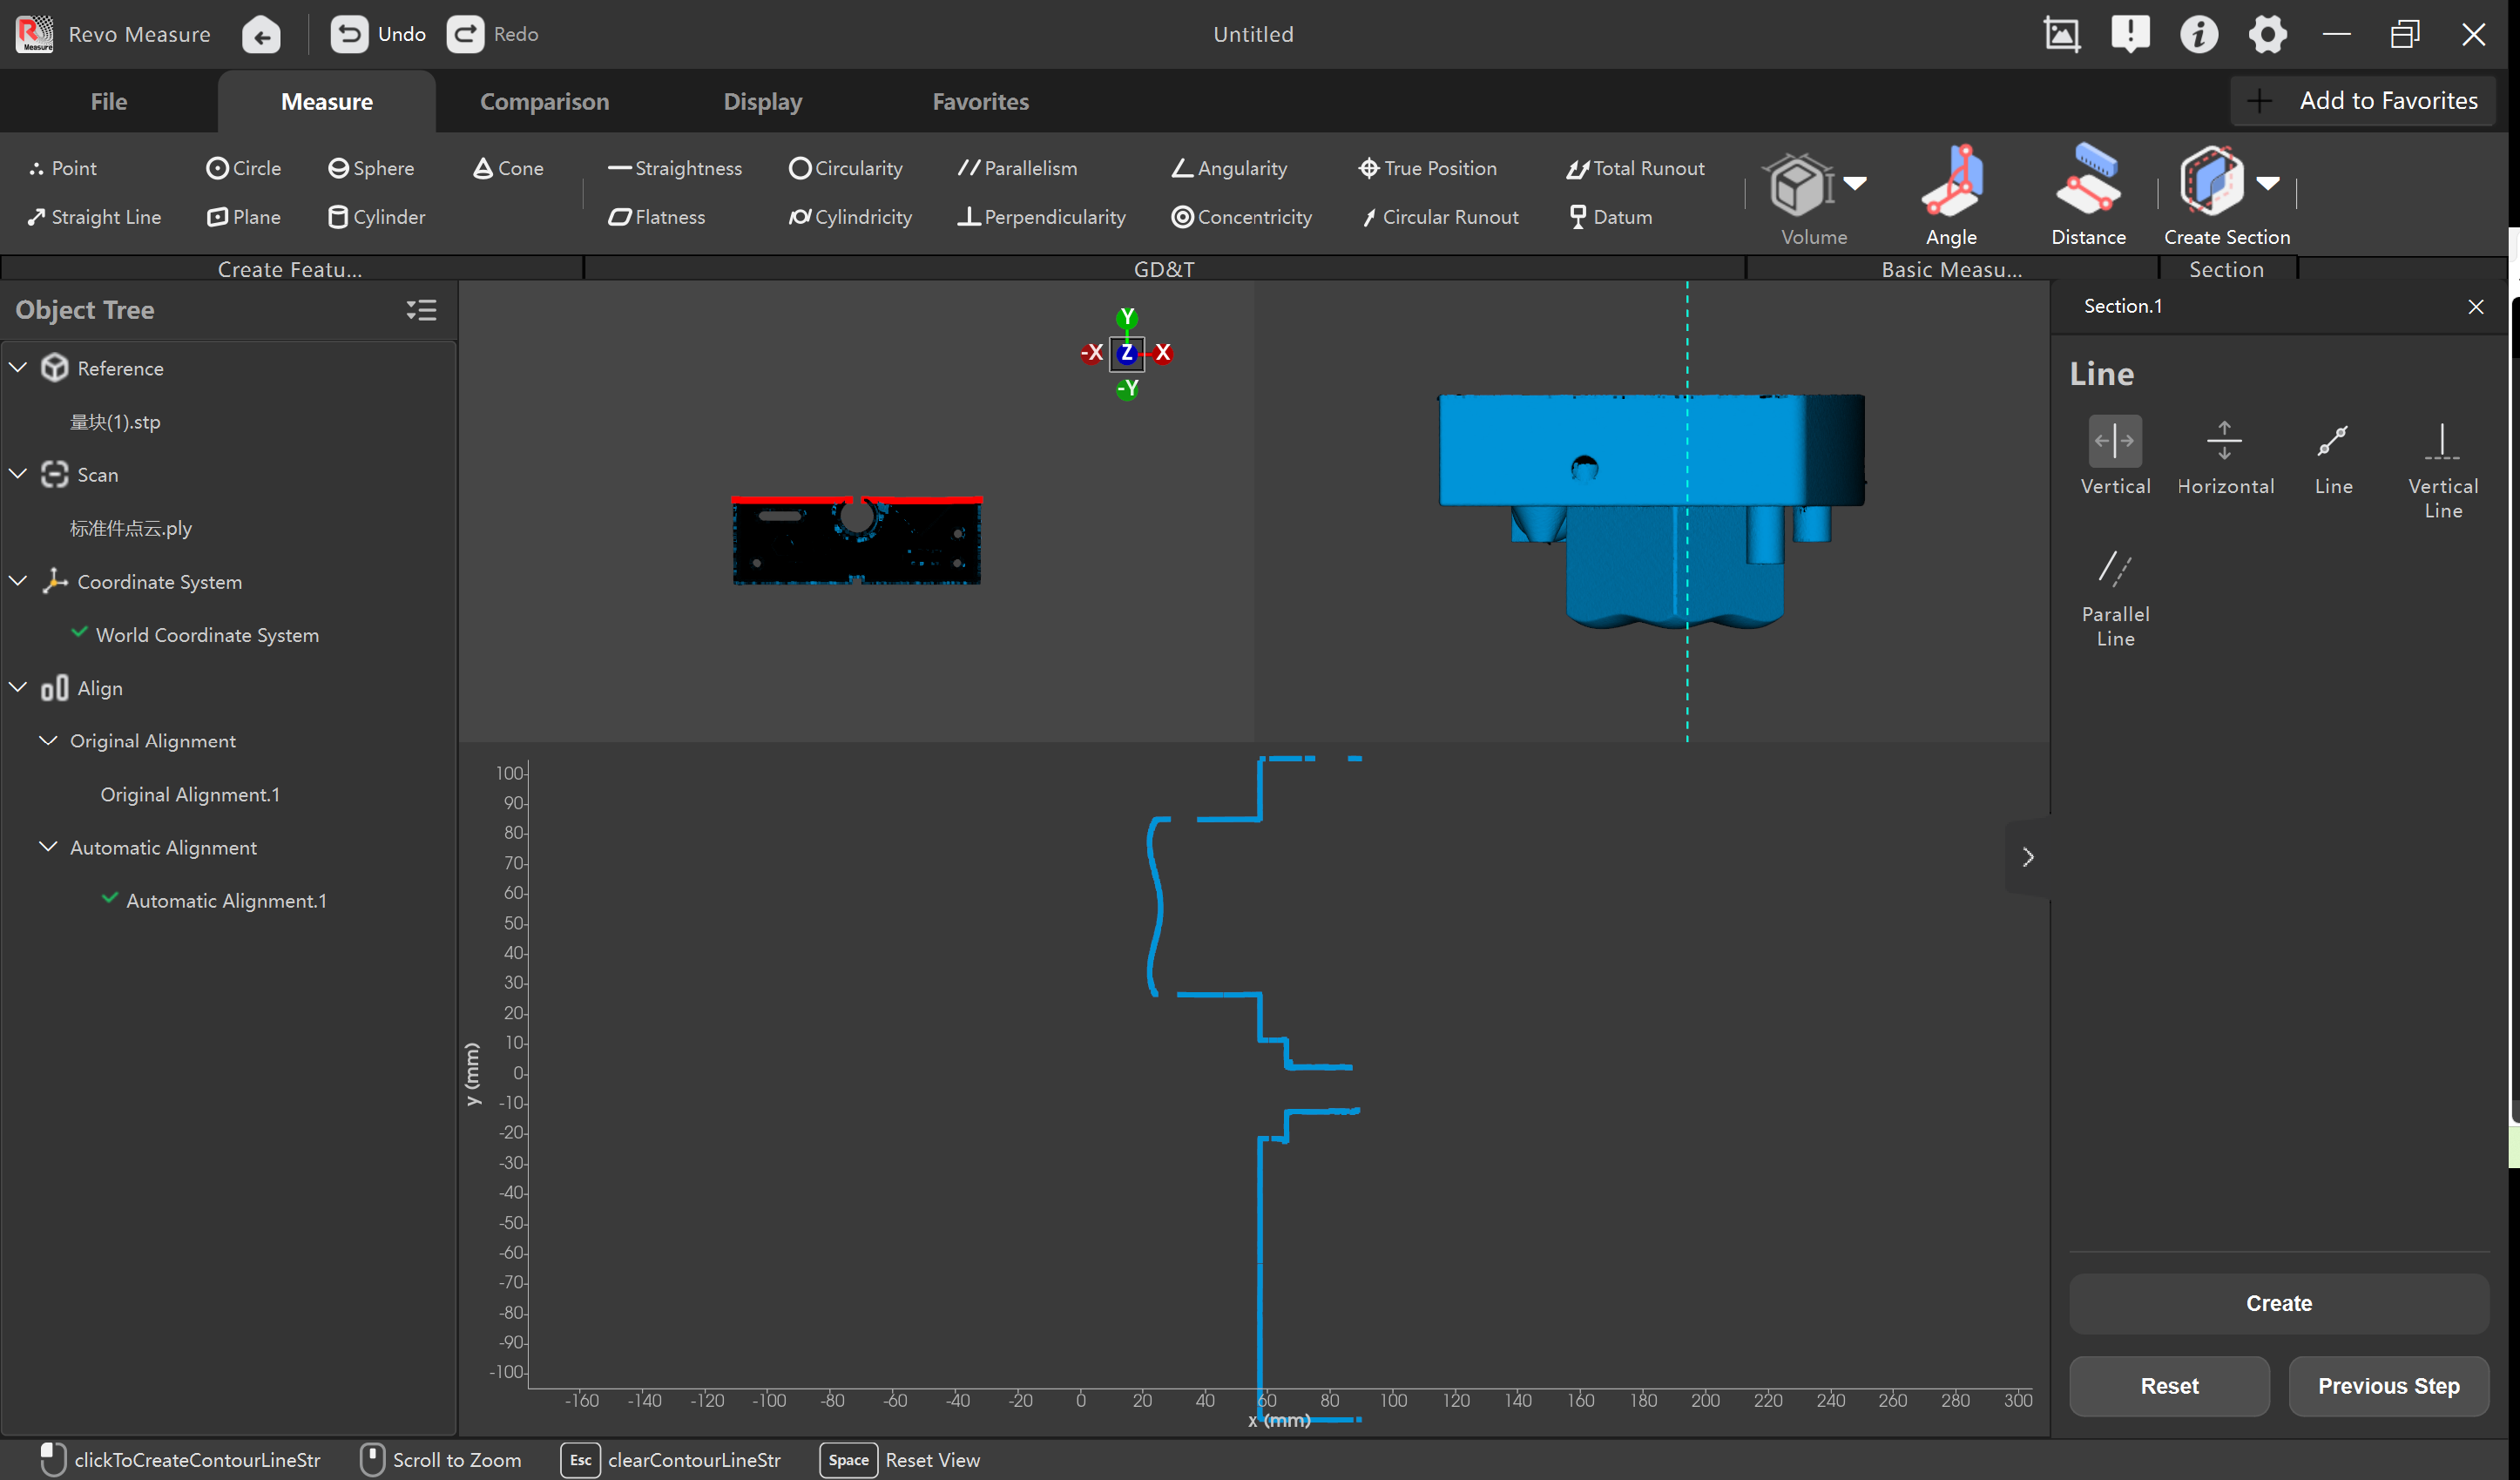The height and width of the screenshot is (1480, 2520).
Task: Choose the Horizontal section line mode
Action: point(2225,456)
